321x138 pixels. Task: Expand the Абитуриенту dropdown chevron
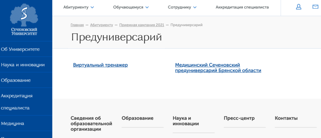92,7
